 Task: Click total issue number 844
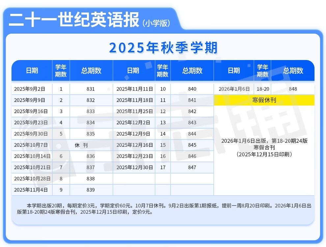pos(192,134)
